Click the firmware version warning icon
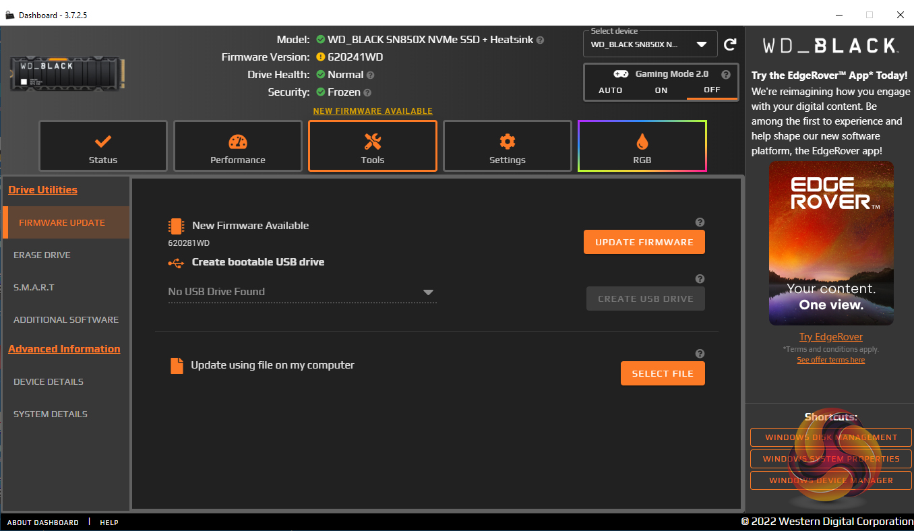Screen dimensions: 914x531 tap(321, 57)
